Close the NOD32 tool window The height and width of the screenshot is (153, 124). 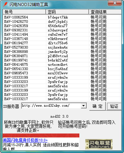pos(115,3)
